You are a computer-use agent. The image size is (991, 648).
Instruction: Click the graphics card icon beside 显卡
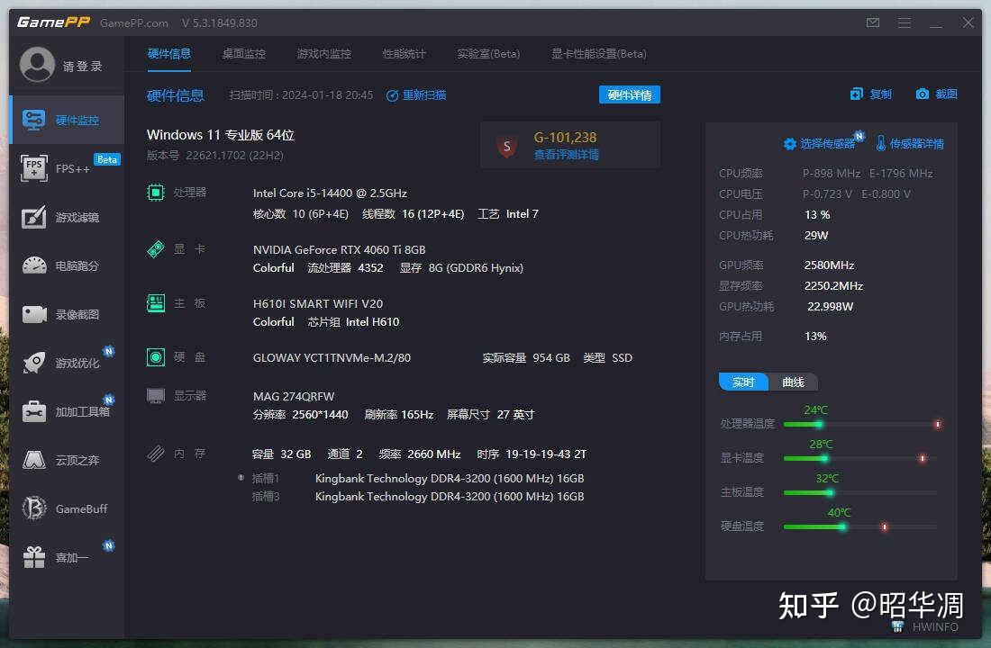pyautogui.click(x=156, y=248)
